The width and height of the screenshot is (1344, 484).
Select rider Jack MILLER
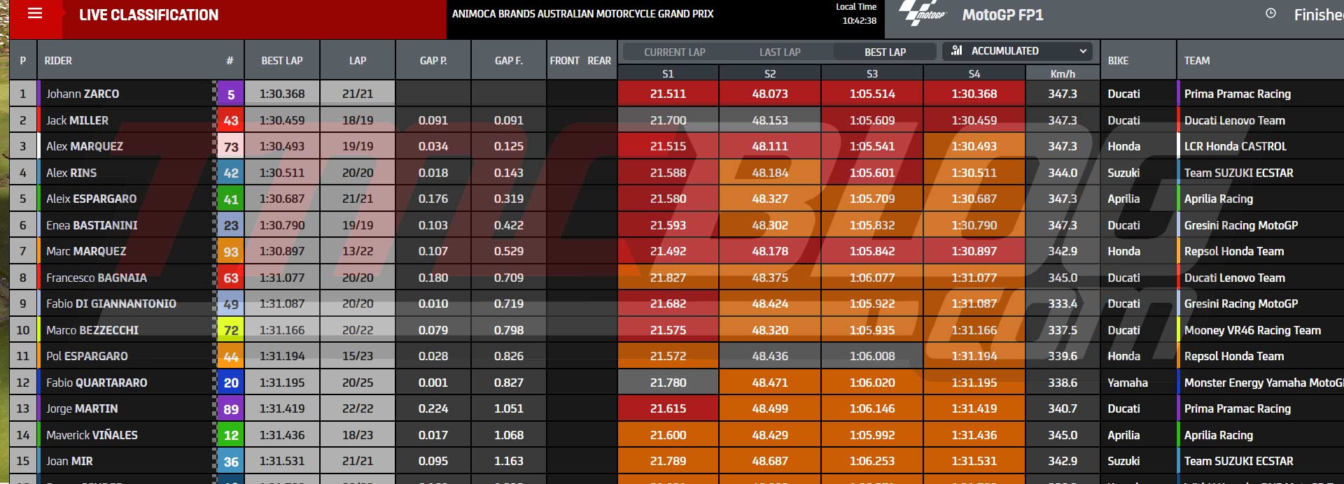[x=77, y=120]
